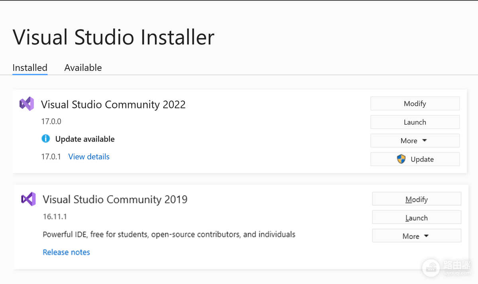Click the version number 16.11.1
478x284 pixels.
tap(55, 217)
